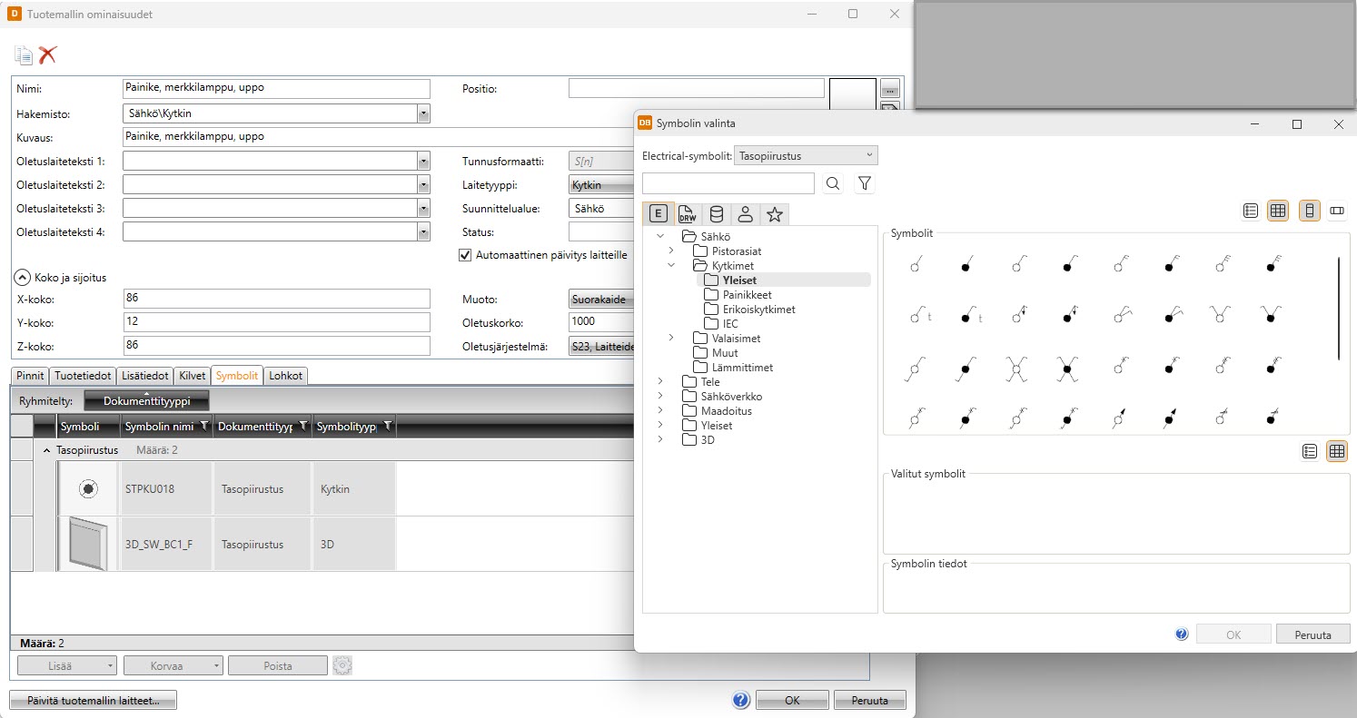The image size is (1357, 718).
Task: Toggle the horizontal layout button
Action: [x=1337, y=211]
